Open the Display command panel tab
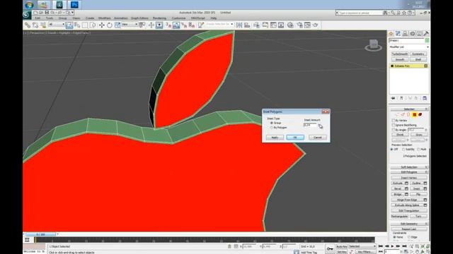The height and width of the screenshot is (254, 453). click(x=419, y=34)
